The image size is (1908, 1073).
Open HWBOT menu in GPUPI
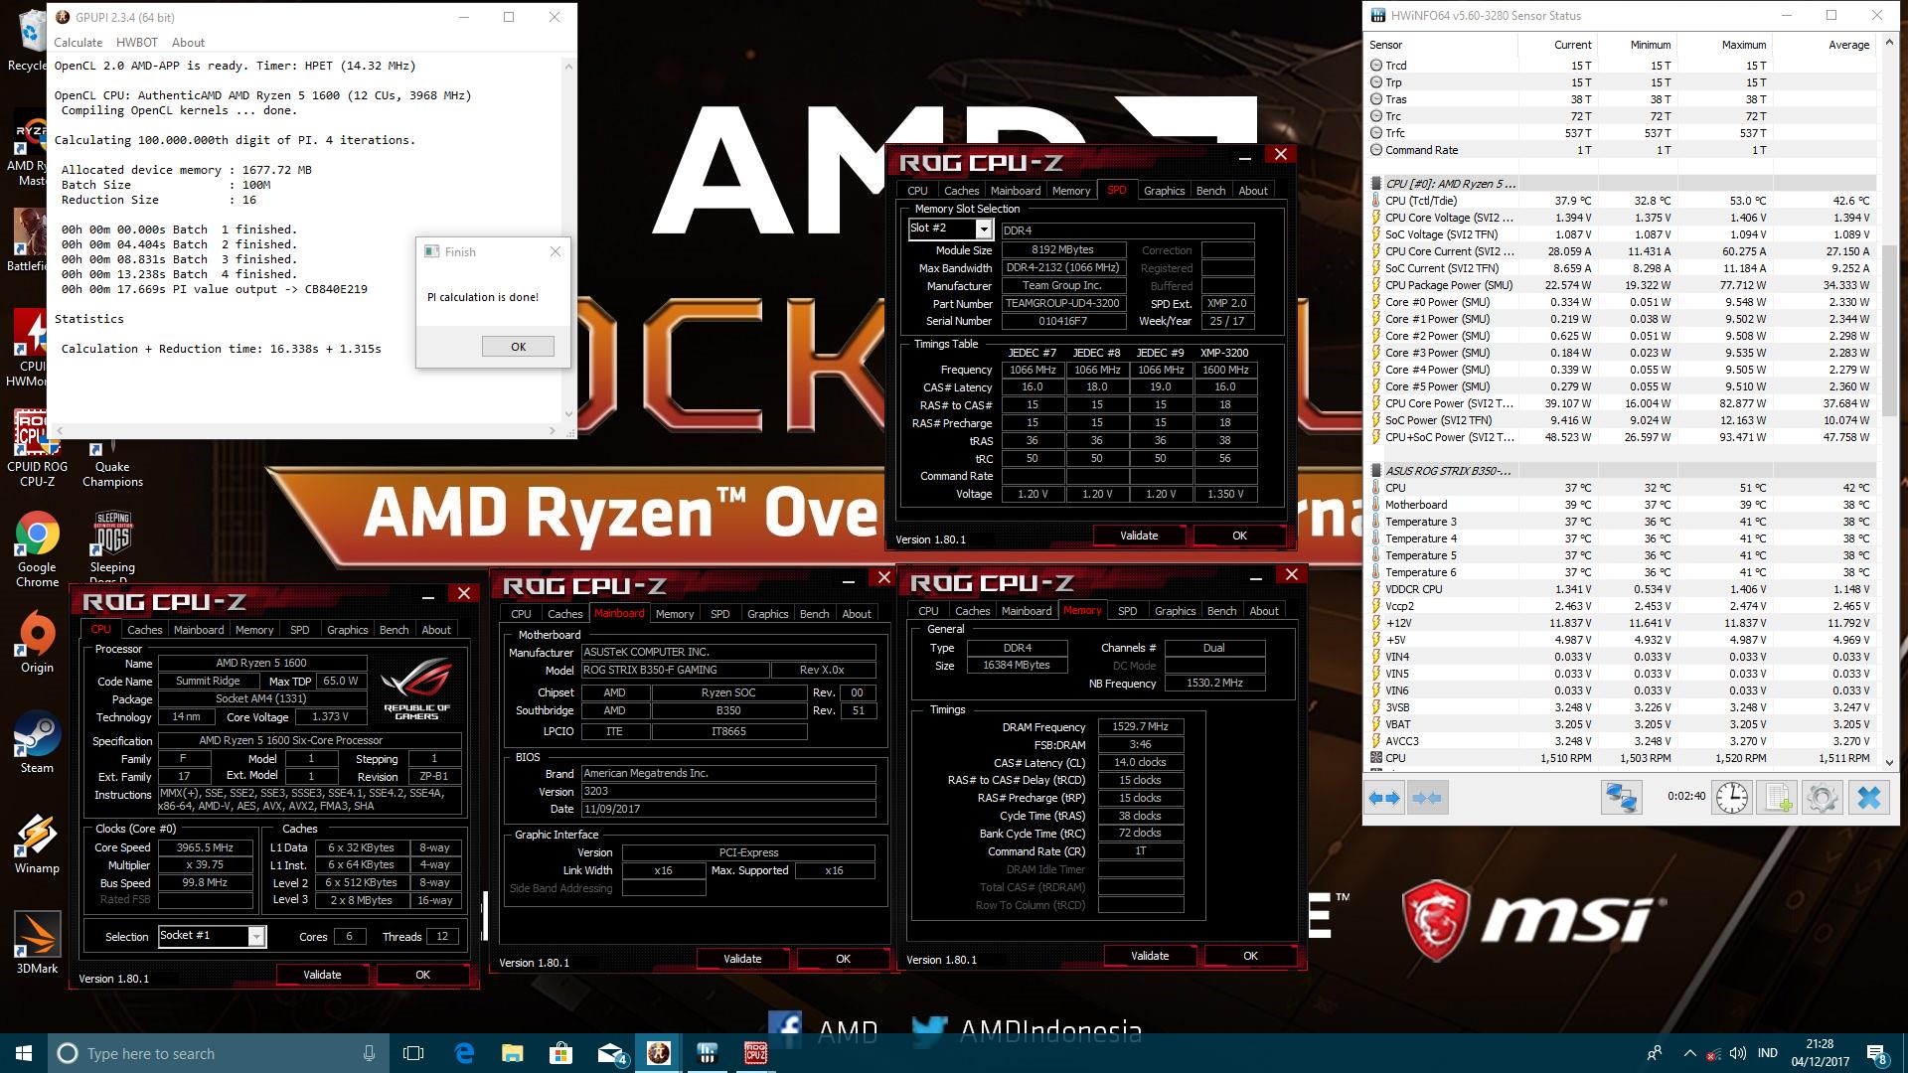pos(137,43)
